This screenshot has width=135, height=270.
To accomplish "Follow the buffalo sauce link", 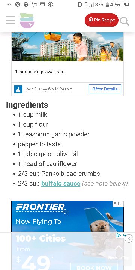I will (x=61, y=183).
